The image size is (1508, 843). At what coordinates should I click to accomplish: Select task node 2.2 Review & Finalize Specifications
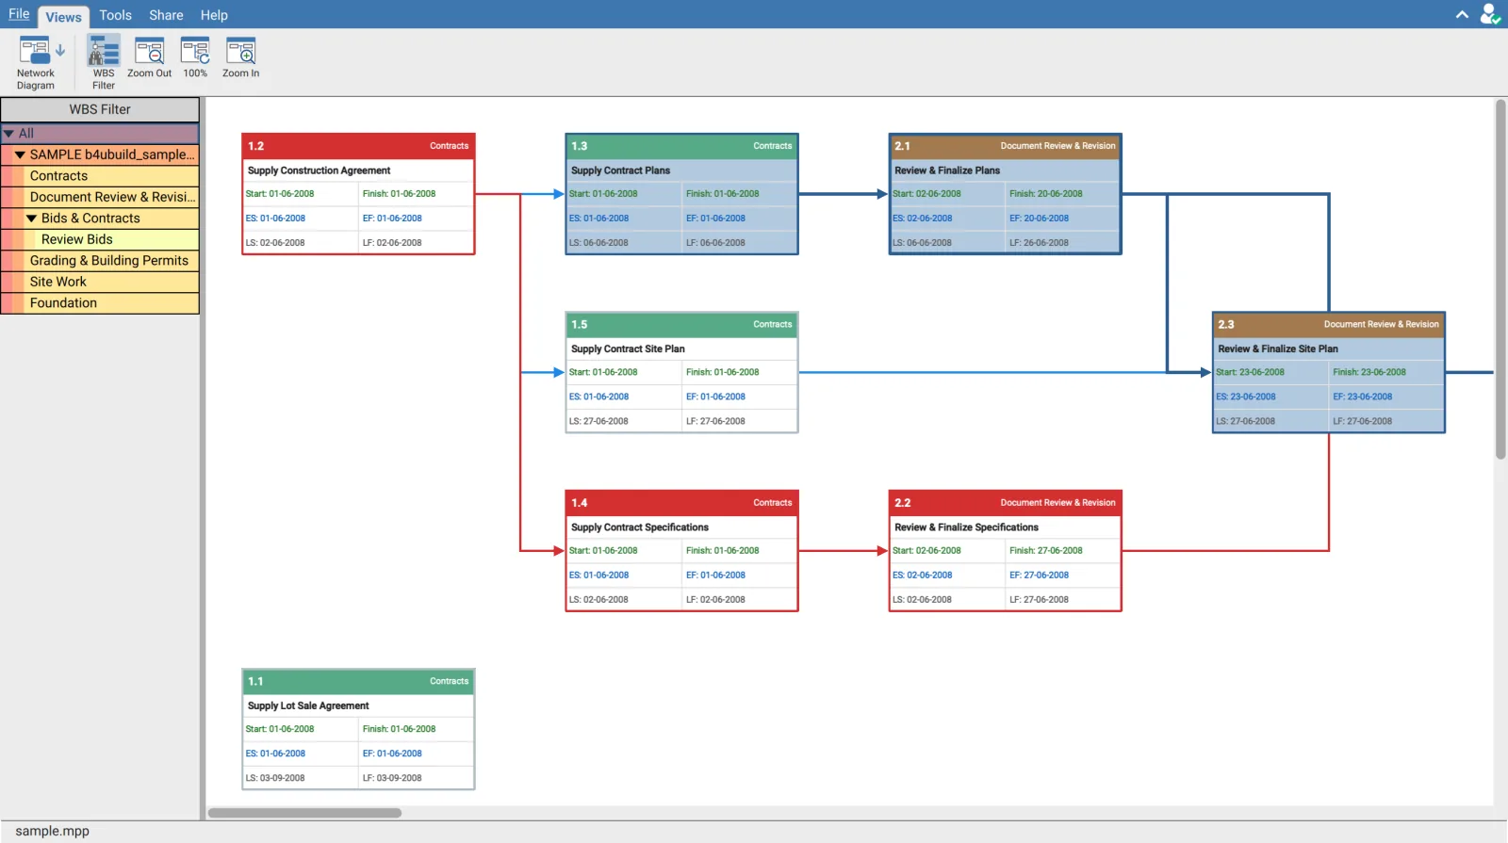pyautogui.click(x=1005, y=551)
